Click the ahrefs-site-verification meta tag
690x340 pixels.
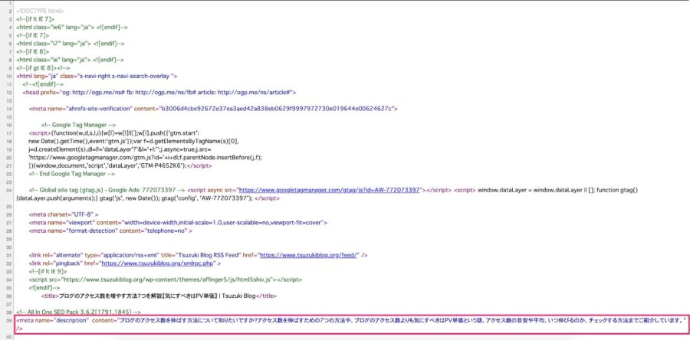pyautogui.click(x=213, y=109)
